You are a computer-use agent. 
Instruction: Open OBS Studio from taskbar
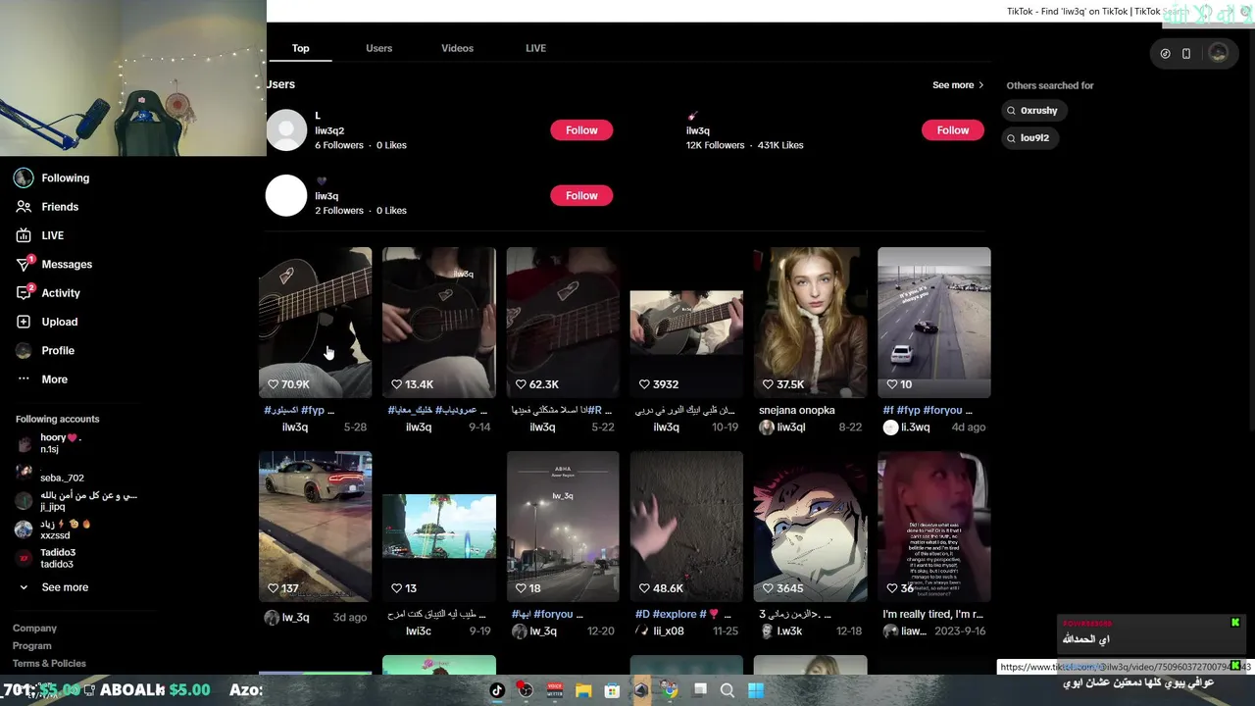526,690
